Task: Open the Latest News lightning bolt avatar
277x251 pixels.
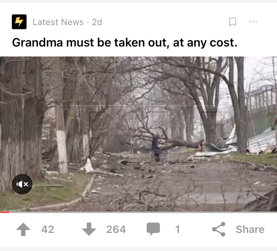Action: [19, 22]
